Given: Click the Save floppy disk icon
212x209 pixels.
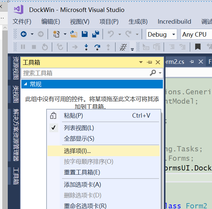Looking at the screenshot, I should pos(85,34).
